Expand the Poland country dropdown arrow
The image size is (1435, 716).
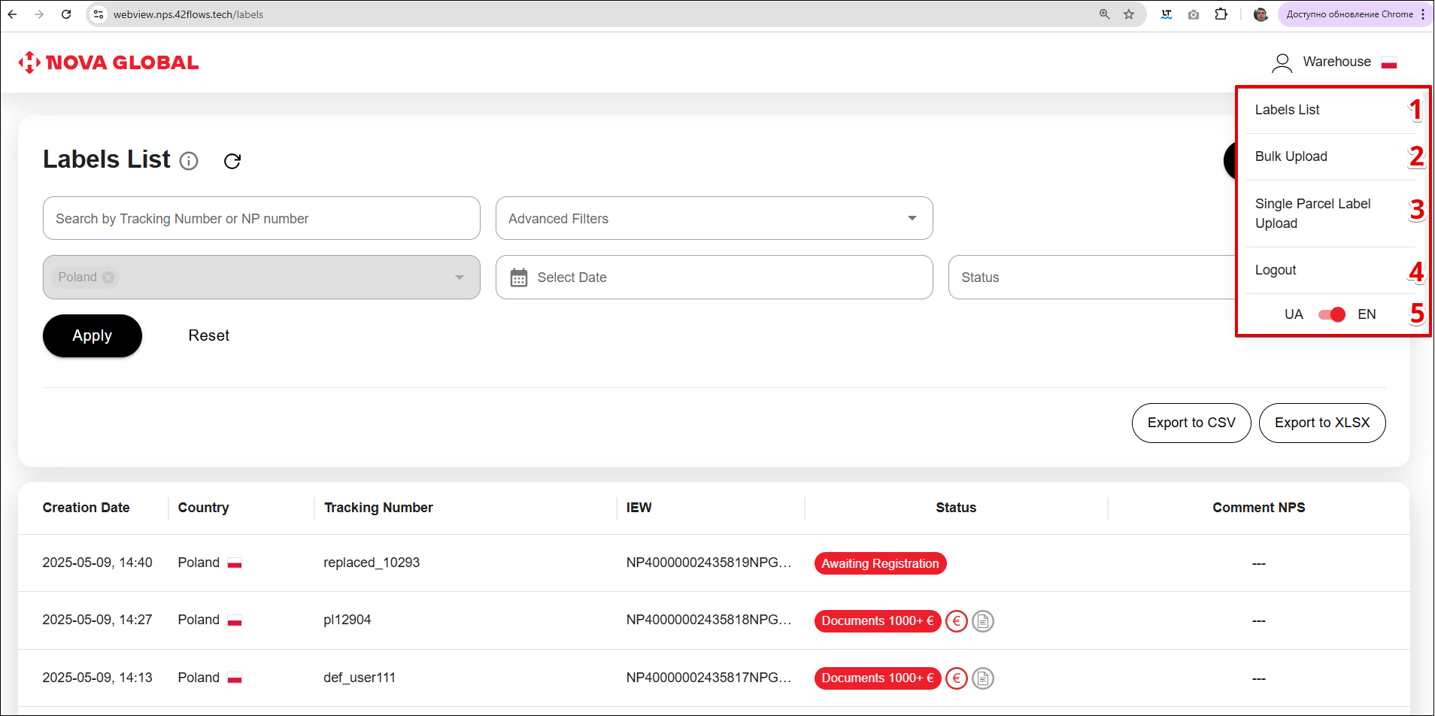click(x=459, y=278)
